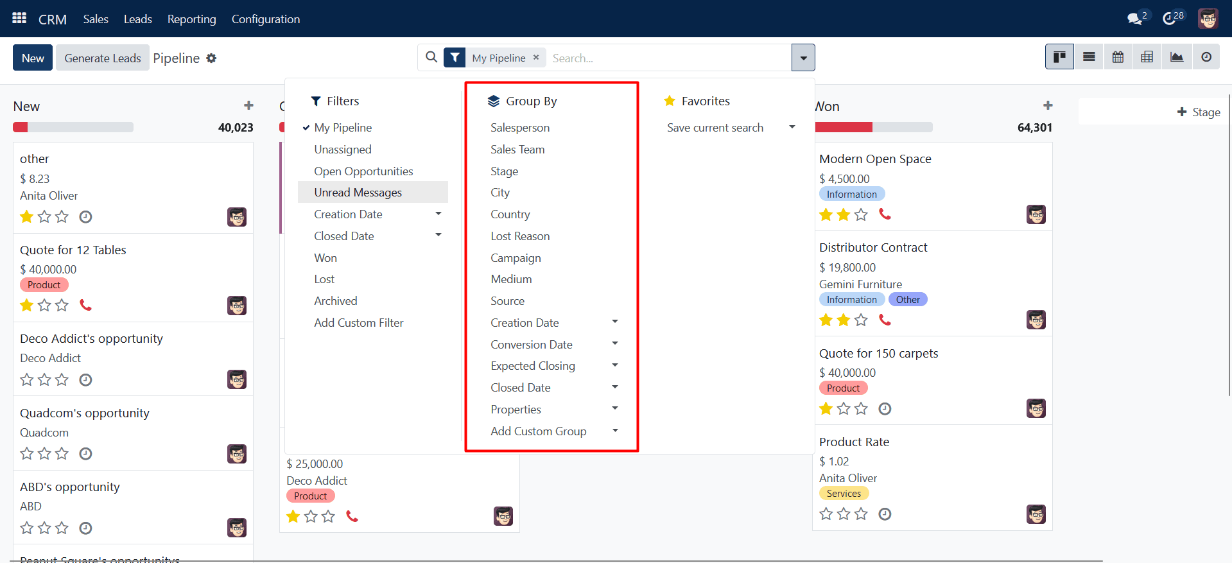
Task: Open the Quote for 12 Tables card
Action: tap(133, 277)
